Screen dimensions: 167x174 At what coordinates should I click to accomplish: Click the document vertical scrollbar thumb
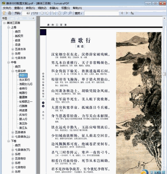pyautogui.click(x=164, y=74)
